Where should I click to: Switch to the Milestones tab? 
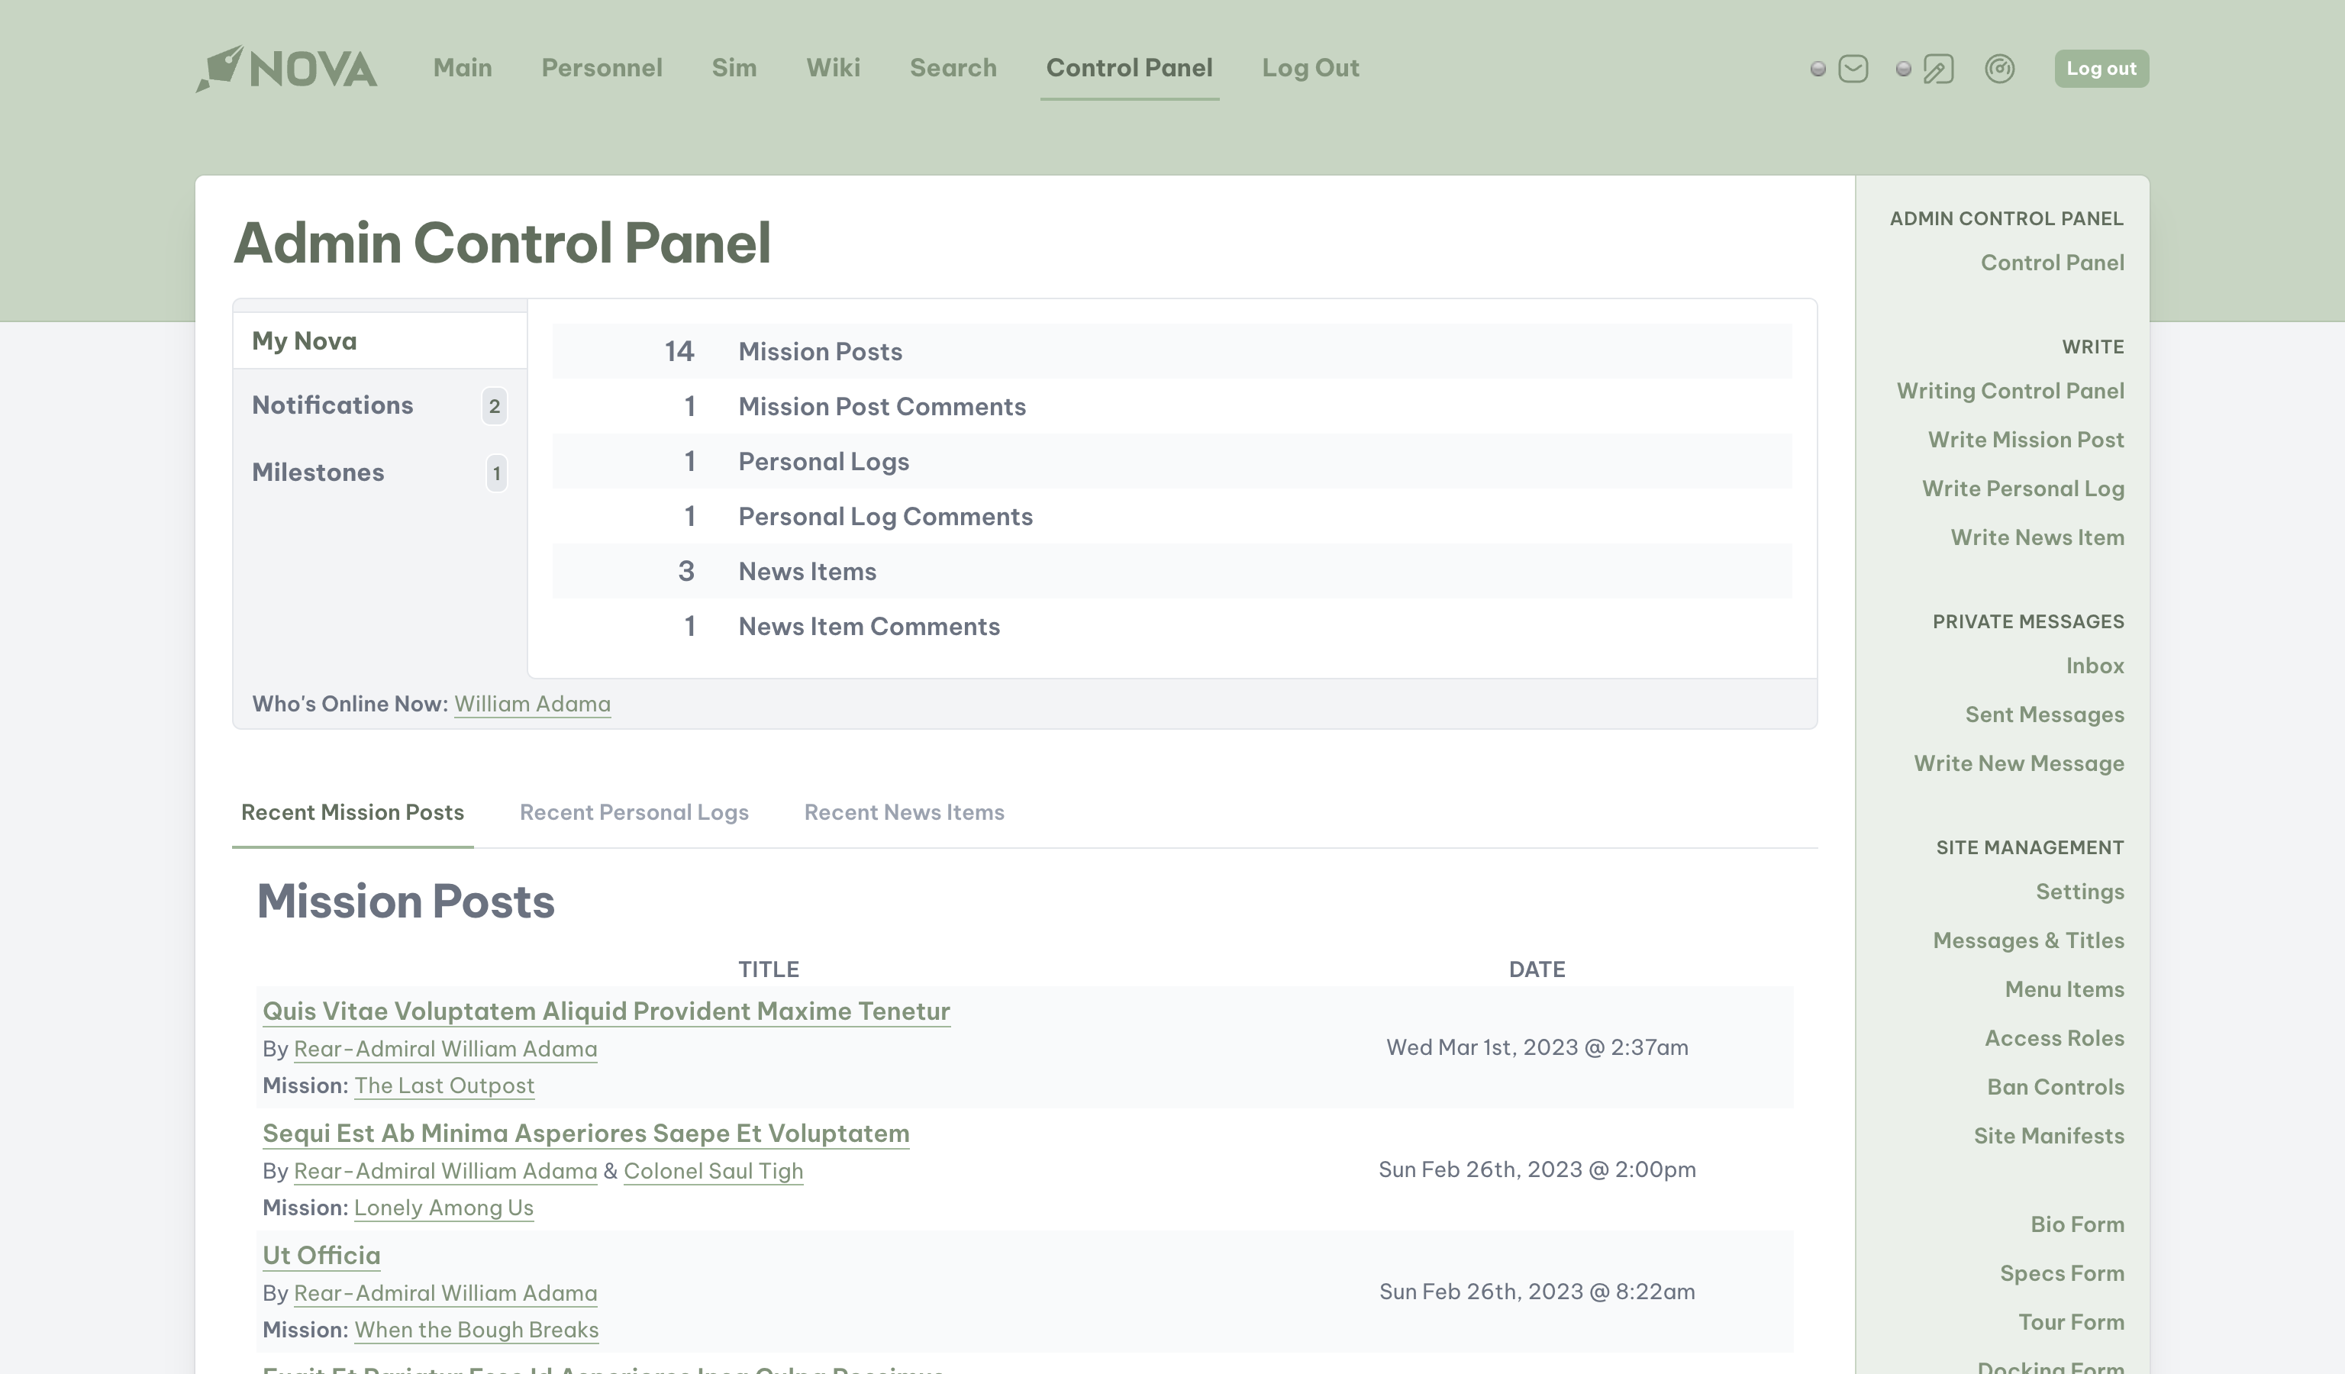[379, 472]
